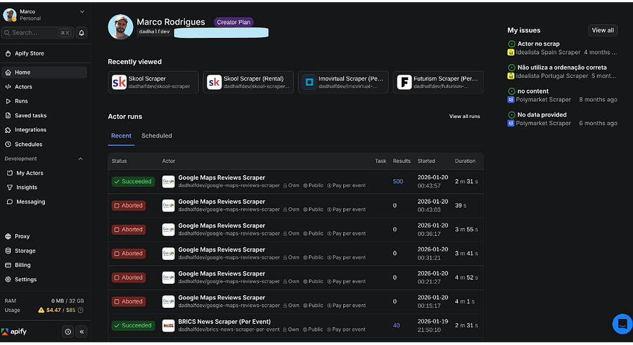Click the Futurism F logo icon
This screenshot has height=345, width=633.
click(404, 82)
